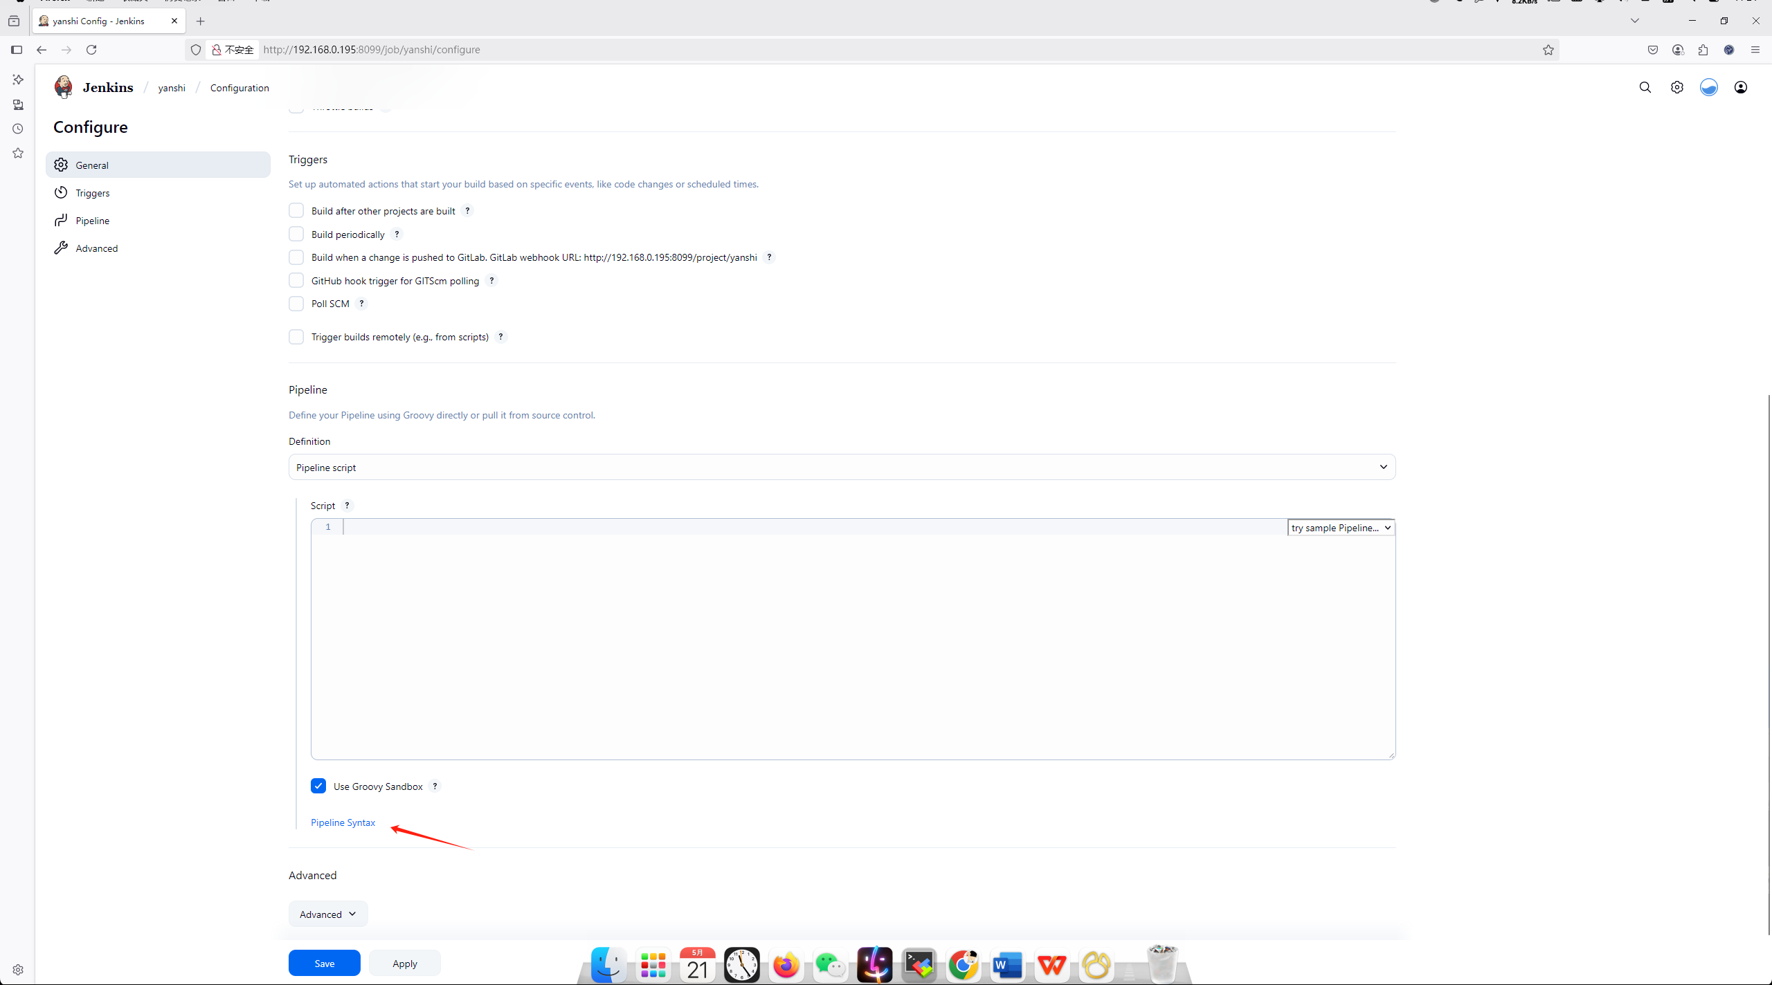Open try sample Pipeline dropdown
This screenshot has width=1772, height=985.
point(1340,528)
